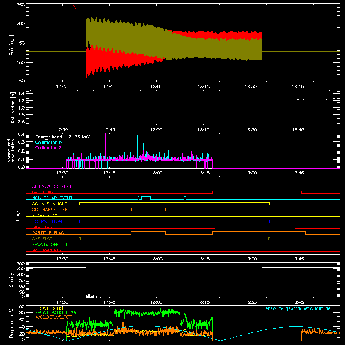Click the 50 value on Pointing axis
345x345 pixels.
tap(22, 81)
